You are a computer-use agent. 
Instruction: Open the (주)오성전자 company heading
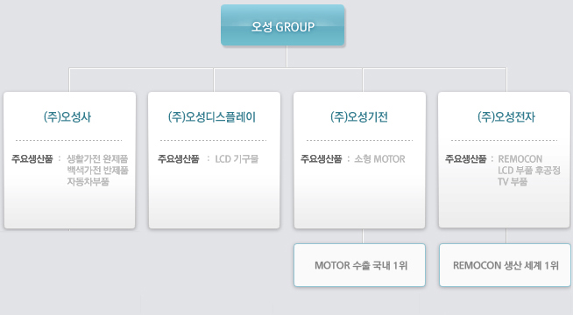coord(506,116)
